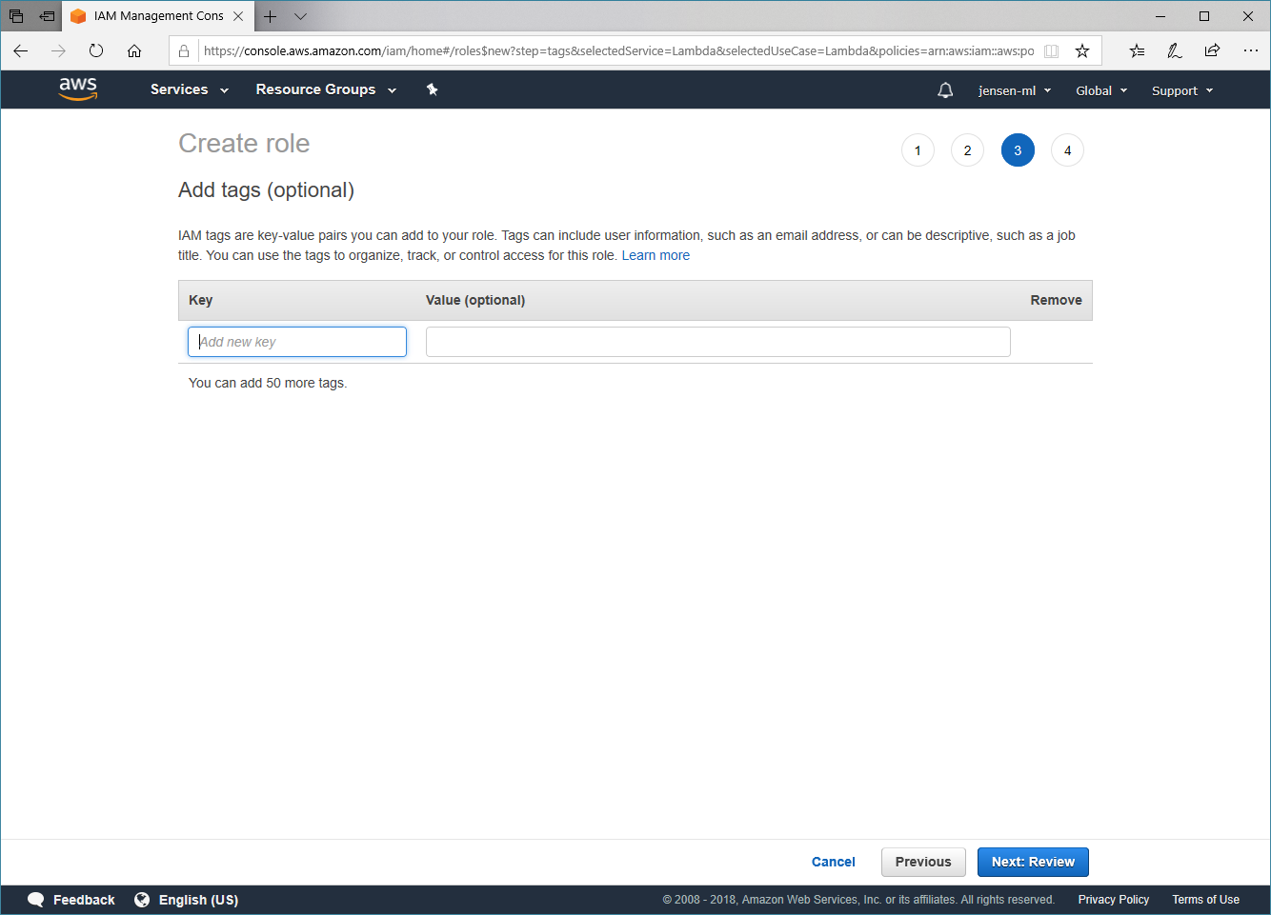Jump to step 1 of wizard
The image size is (1271, 915).
tap(918, 150)
